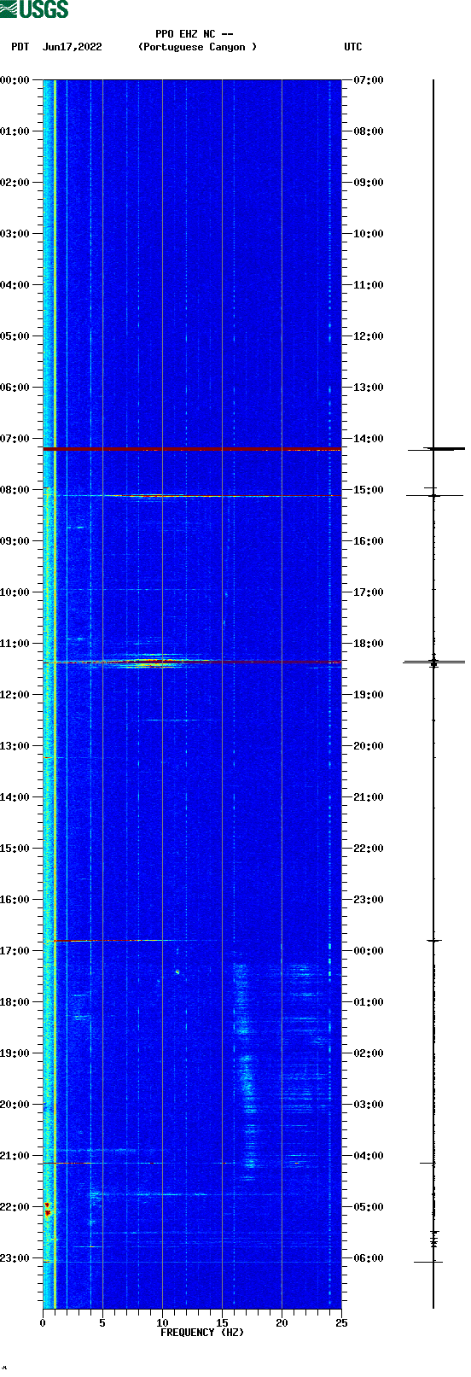Click the UTC timezone label

point(353,47)
